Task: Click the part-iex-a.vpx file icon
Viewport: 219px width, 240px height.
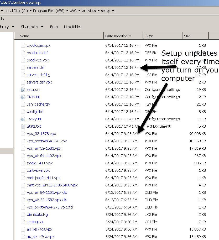Action: pyautogui.click(x=23, y=170)
